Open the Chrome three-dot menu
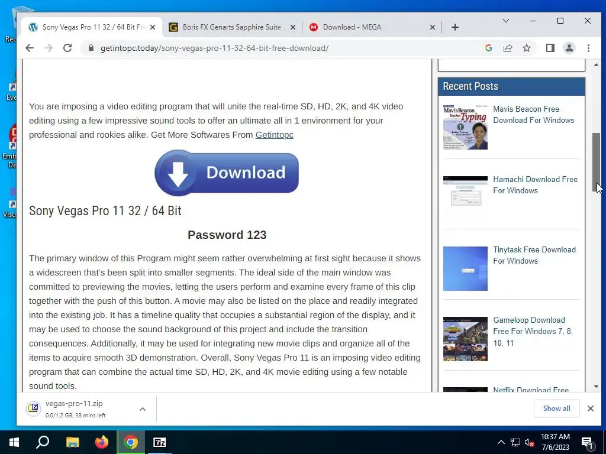The image size is (606, 454). click(x=588, y=48)
